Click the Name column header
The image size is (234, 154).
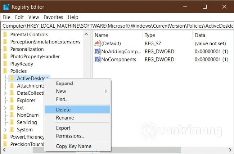click(118, 35)
